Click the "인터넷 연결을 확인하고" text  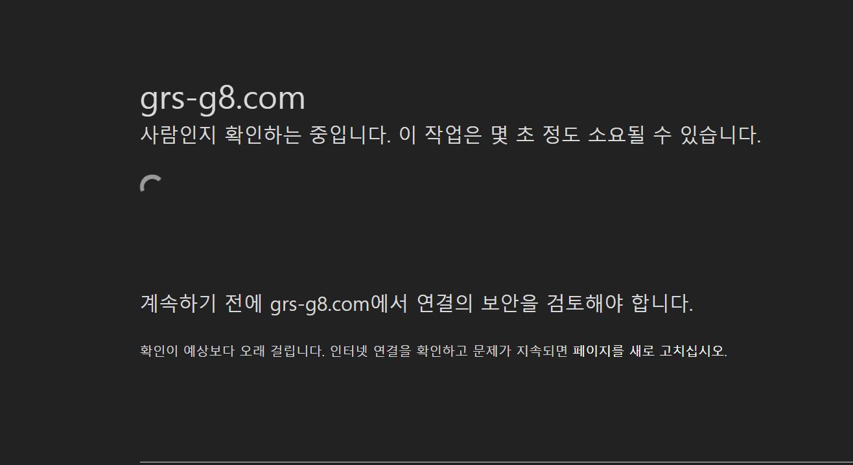click(399, 351)
